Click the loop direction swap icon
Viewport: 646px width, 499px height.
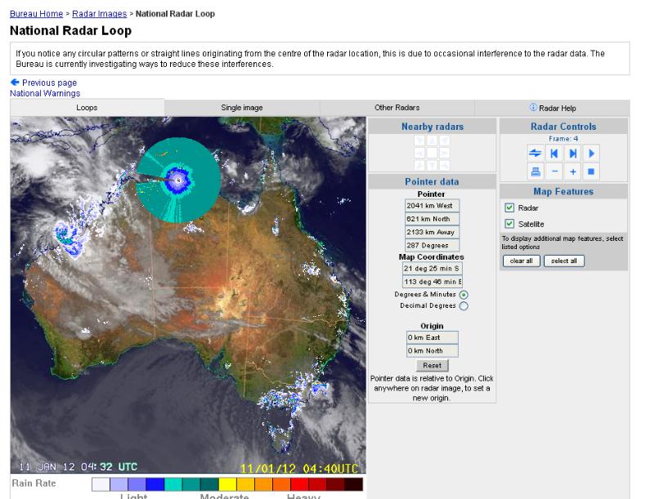[x=535, y=153]
